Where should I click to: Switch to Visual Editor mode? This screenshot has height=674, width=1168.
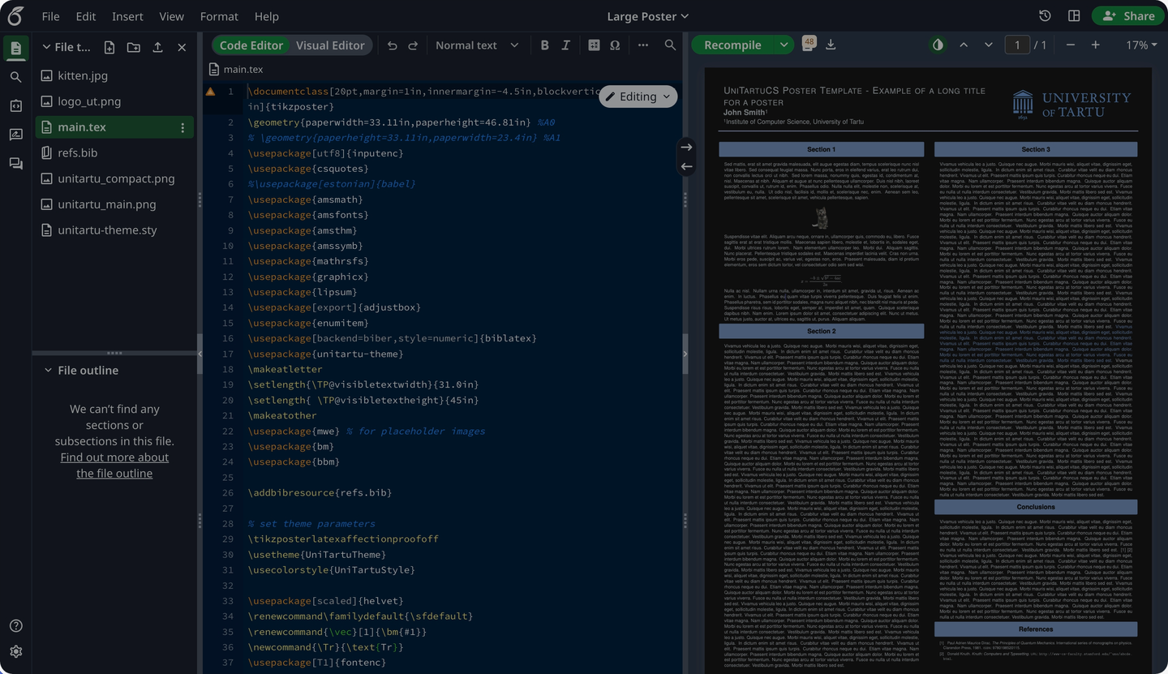click(x=330, y=45)
